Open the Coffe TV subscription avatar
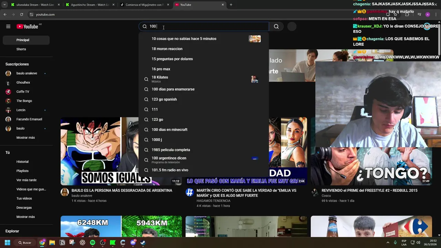 [x=8, y=92]
